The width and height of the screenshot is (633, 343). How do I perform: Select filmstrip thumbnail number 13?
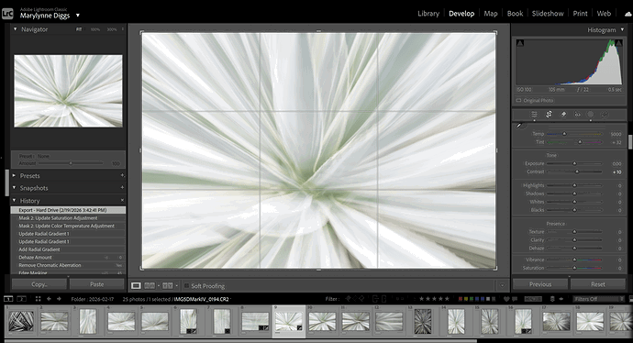[423, 321]
